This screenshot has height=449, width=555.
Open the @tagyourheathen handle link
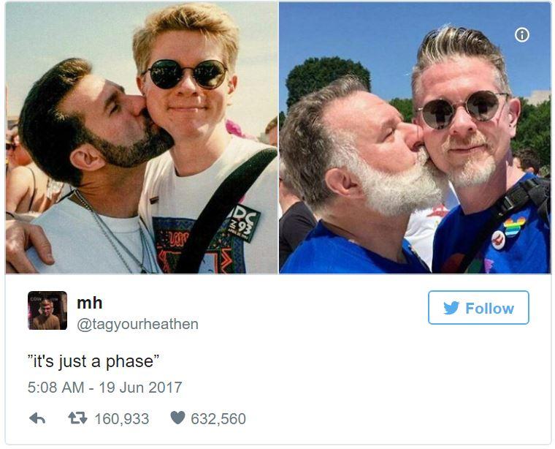[137, 324]
